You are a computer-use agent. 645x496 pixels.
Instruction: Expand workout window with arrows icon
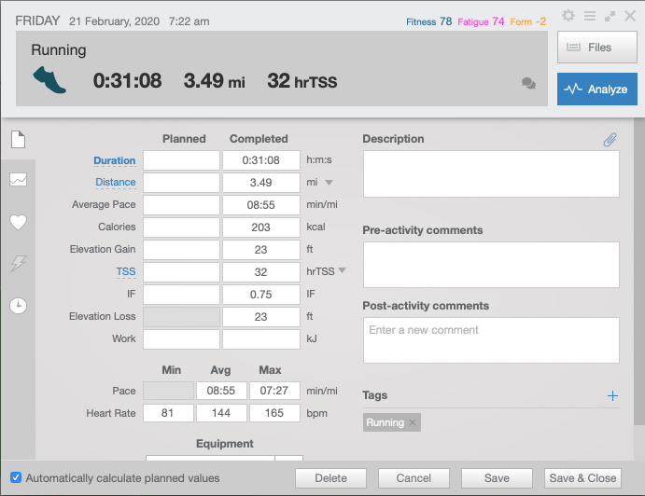pyautogui.click(x=610, y=17)
